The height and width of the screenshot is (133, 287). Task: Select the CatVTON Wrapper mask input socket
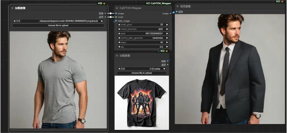click(x=116, y=17)
